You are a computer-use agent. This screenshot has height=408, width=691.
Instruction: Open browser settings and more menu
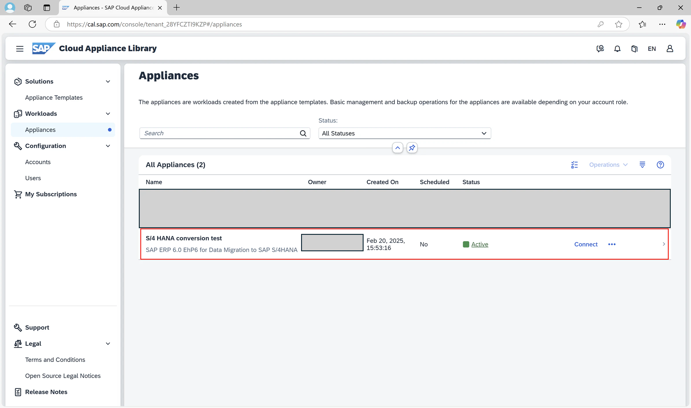(x=662, y=24)
